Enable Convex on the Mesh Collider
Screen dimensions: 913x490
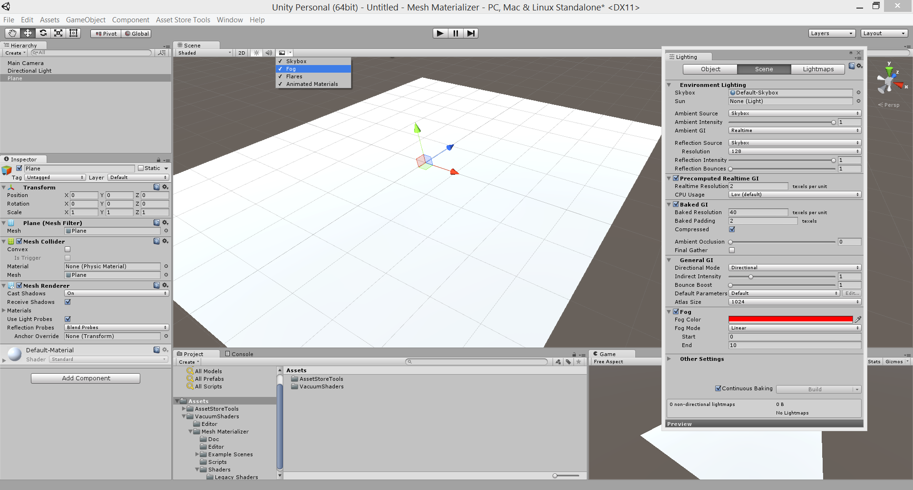[68, 249]
